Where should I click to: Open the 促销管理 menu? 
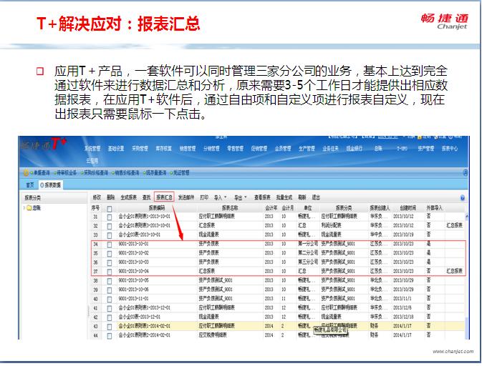(x=259, y=149)
